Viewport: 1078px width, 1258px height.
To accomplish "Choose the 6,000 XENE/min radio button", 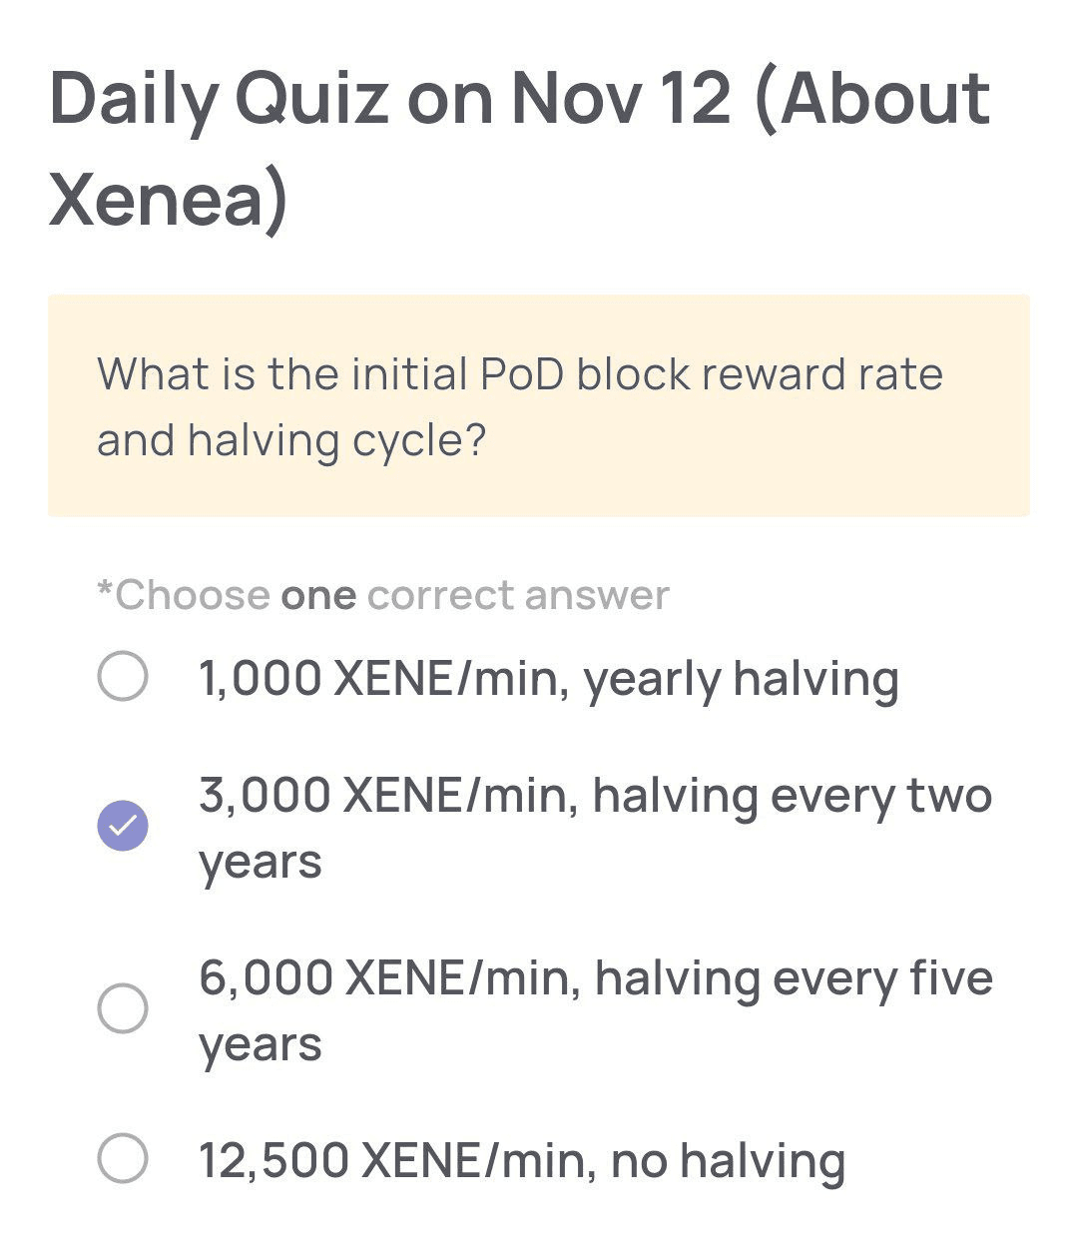I will 123,1007.
